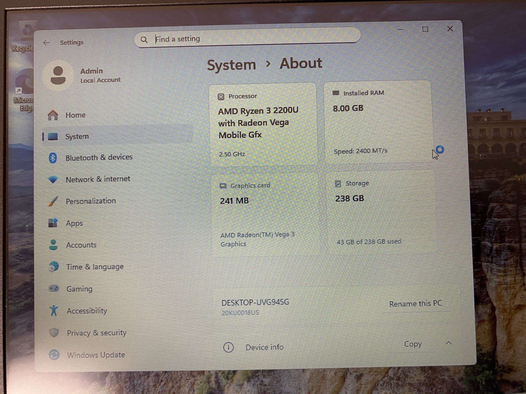Click the Storage drive icon
This screenshot has height=394, width=526.
click(338, 184)
